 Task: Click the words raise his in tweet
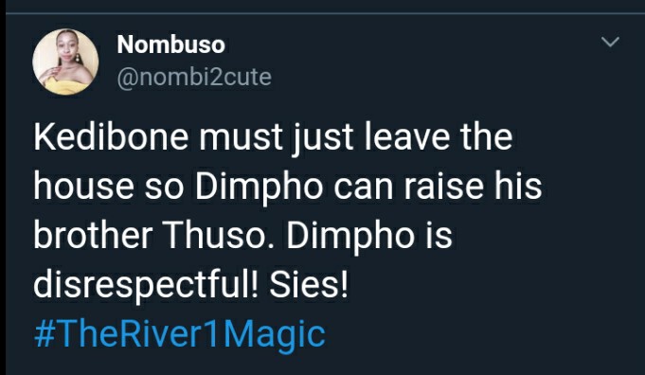tap(473, 187)
